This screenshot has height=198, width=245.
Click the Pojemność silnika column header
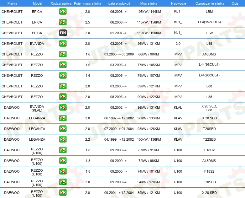point(87,3)
